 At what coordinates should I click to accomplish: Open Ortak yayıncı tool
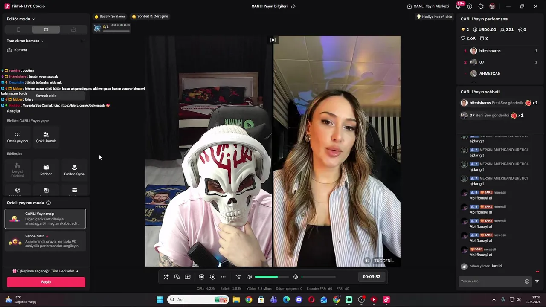coord(17,137)
